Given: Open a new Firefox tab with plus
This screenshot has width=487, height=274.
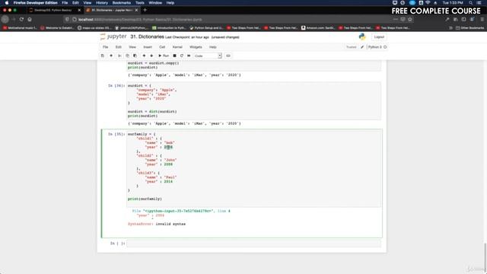Looking at the screenshot, I should coord(145,10).
